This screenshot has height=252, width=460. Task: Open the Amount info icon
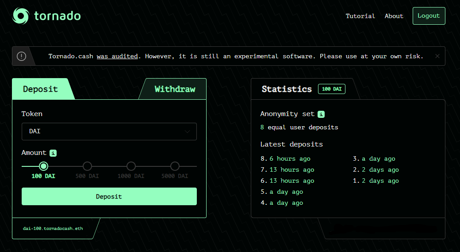point(53,153)
